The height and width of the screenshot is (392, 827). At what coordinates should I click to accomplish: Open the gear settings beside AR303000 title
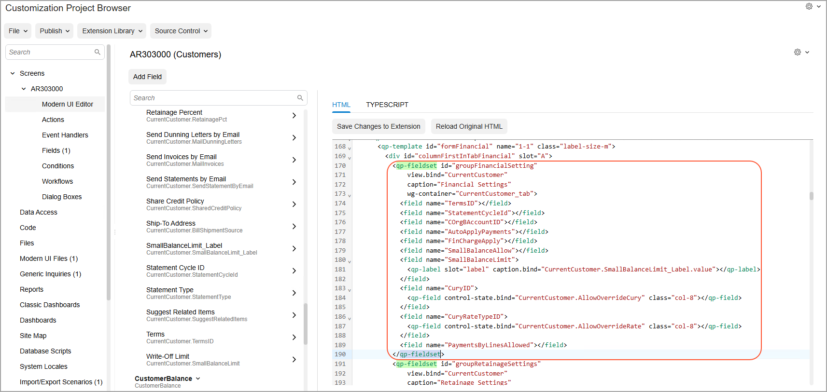pos(797,52)
